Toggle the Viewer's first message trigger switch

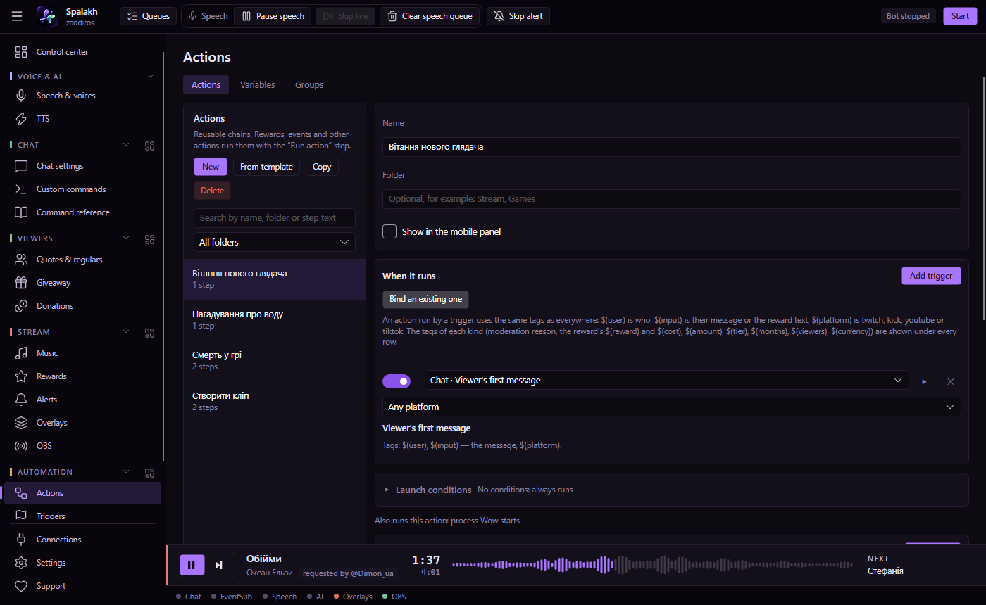[x=397, y=381]
